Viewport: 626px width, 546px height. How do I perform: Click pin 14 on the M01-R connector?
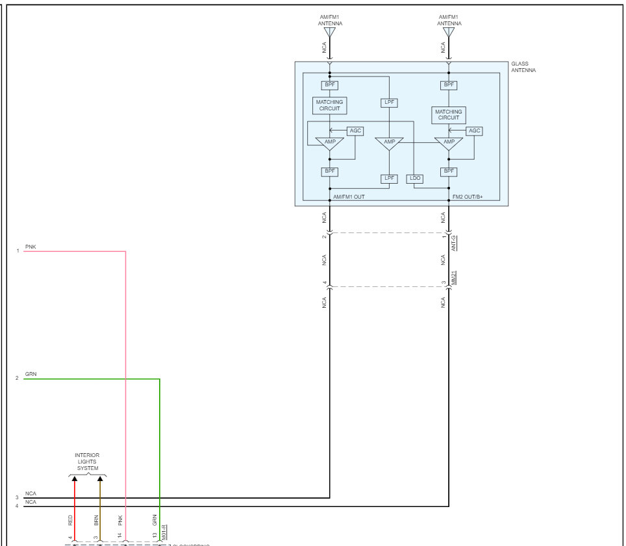(120, 535)
